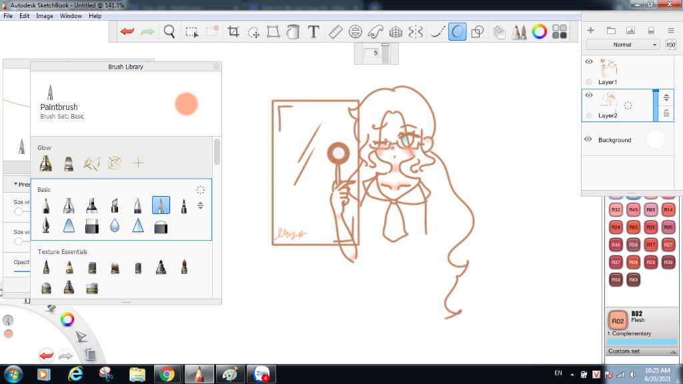
Task: Select the pencil brush in Basic set
Action: [46, 205]
